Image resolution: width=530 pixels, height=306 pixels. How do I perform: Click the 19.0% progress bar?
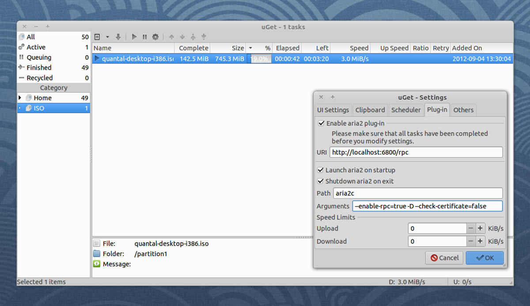pos(259,59)
